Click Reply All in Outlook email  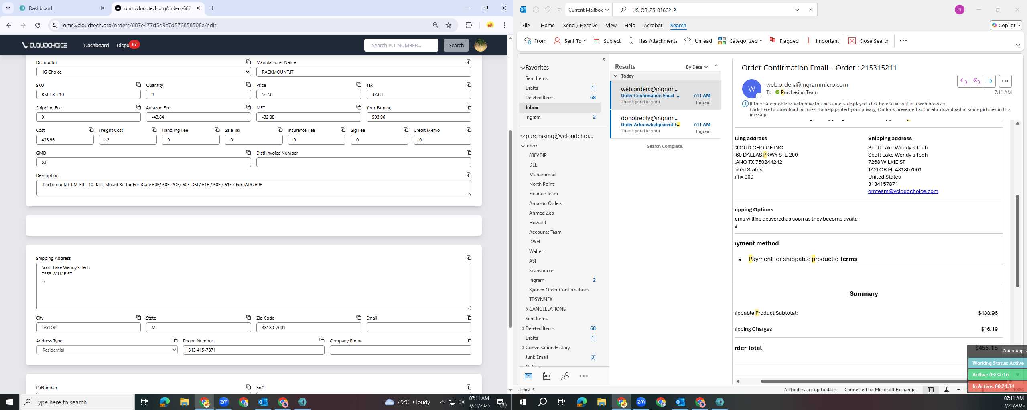pos(976,81)
